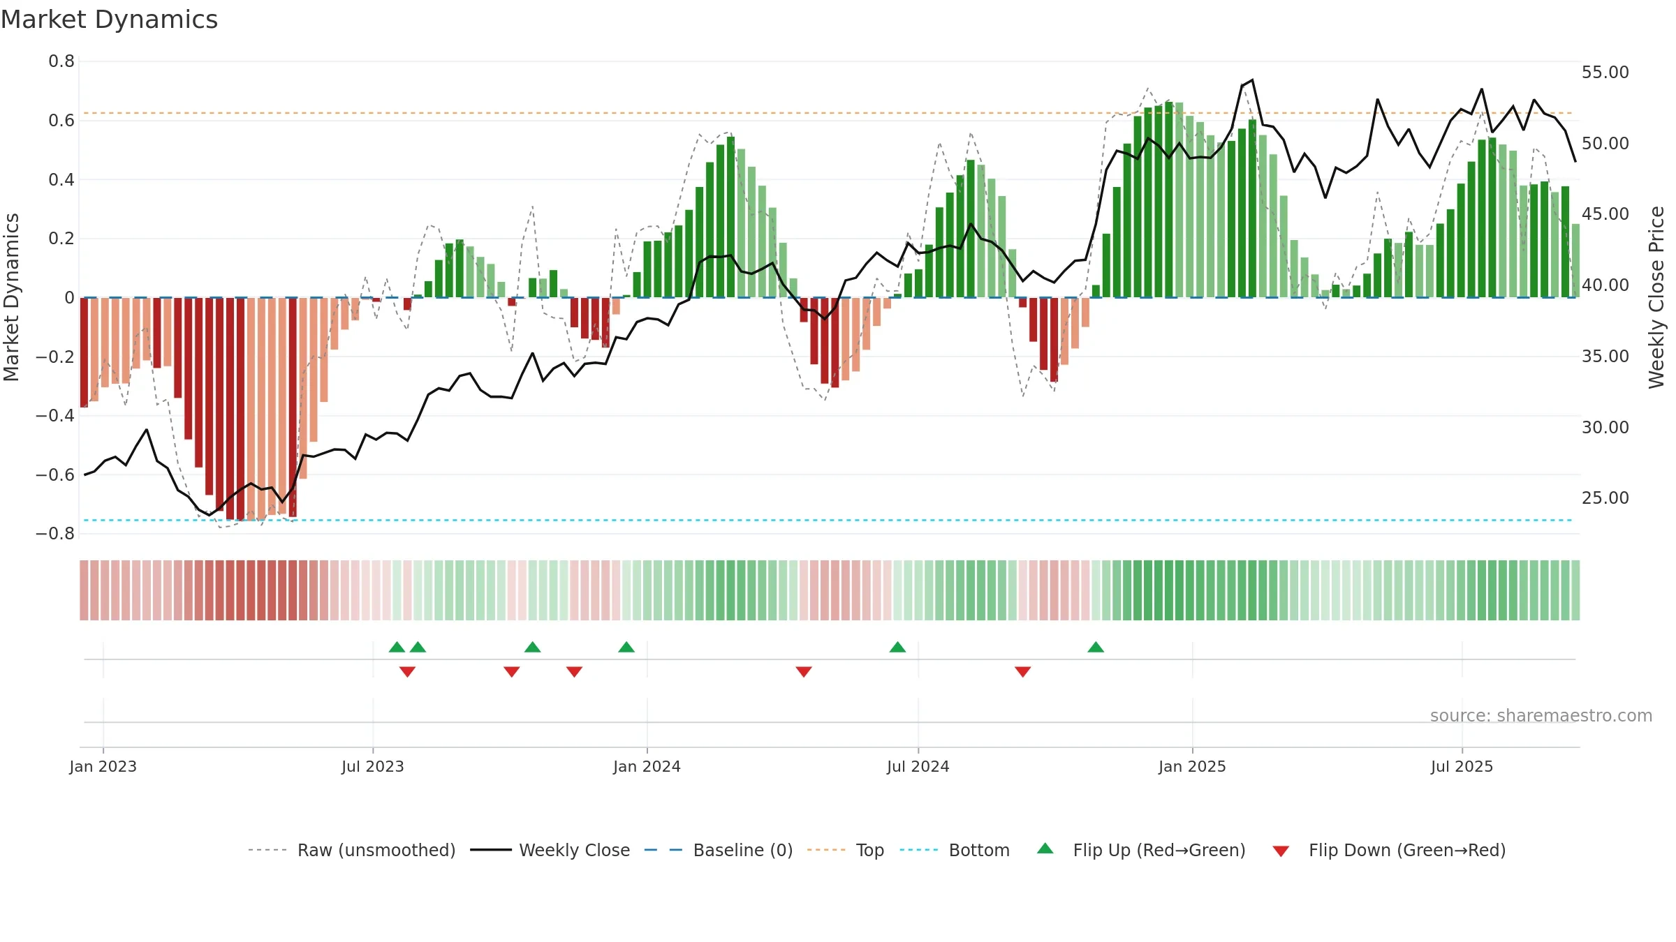Click the second flip-up marker after Jul 2023

(418, 647)
